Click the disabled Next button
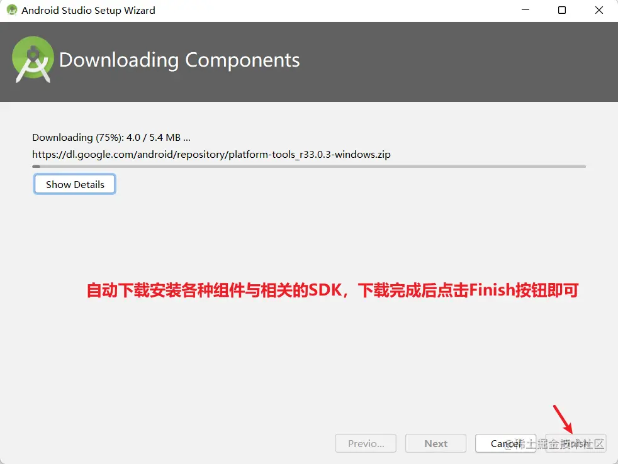This screenshot has height=464, width=618. (x=436, y=443)
